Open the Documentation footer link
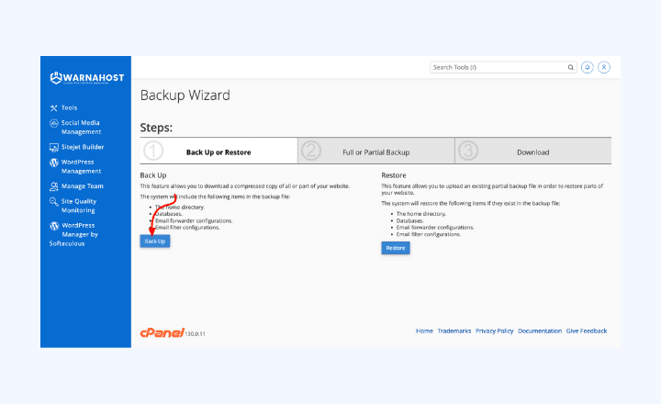661x404 pixels. (540, 331)
